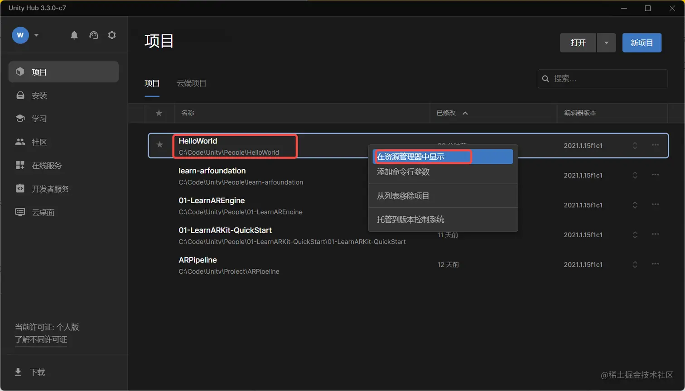Change editor version for learn-arfoundation
This screenshot has width=685, height=391.
point(635,176)
